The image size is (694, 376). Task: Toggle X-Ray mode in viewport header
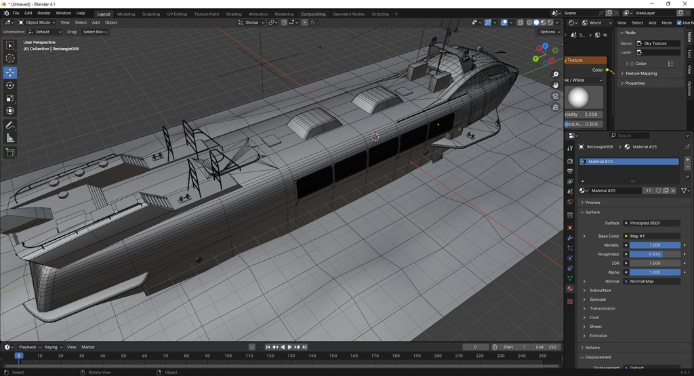point(520,22)
